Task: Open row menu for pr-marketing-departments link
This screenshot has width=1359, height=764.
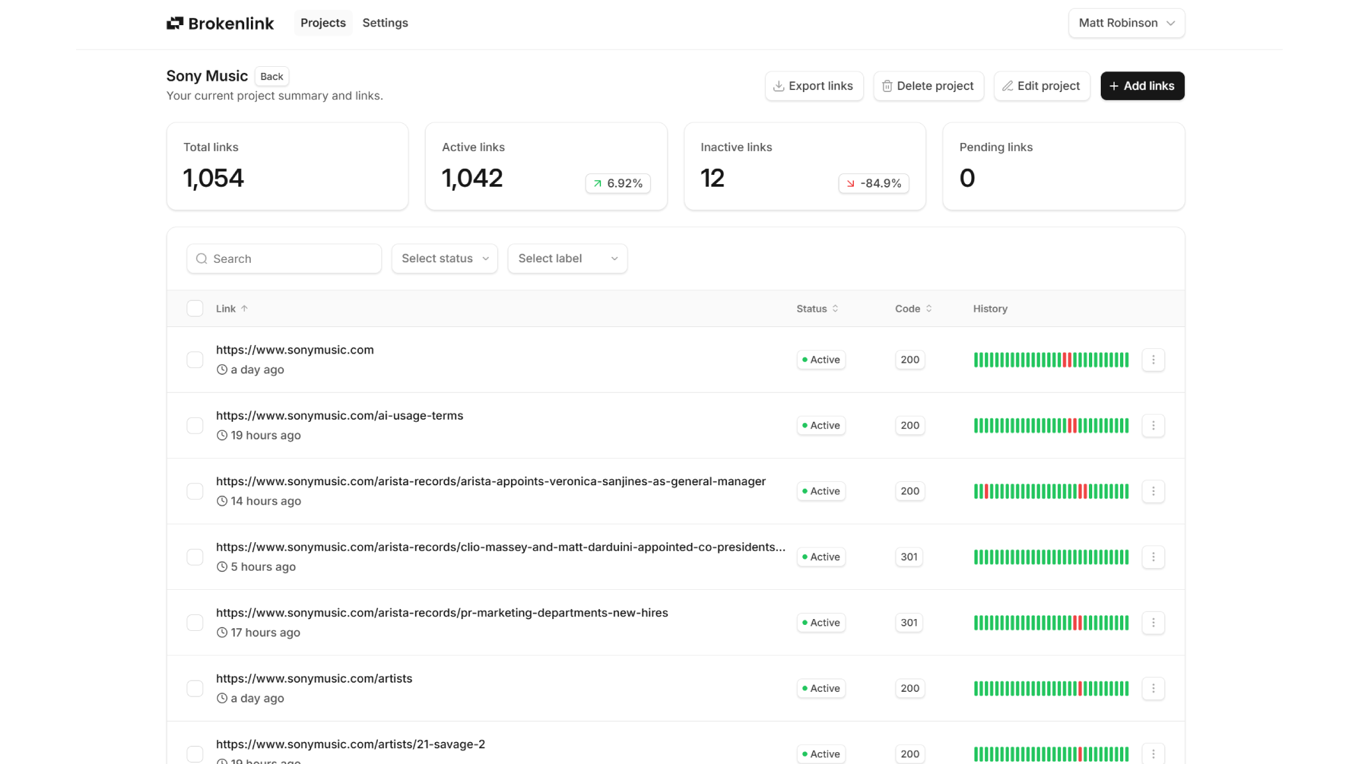Action: [1153, 622]
